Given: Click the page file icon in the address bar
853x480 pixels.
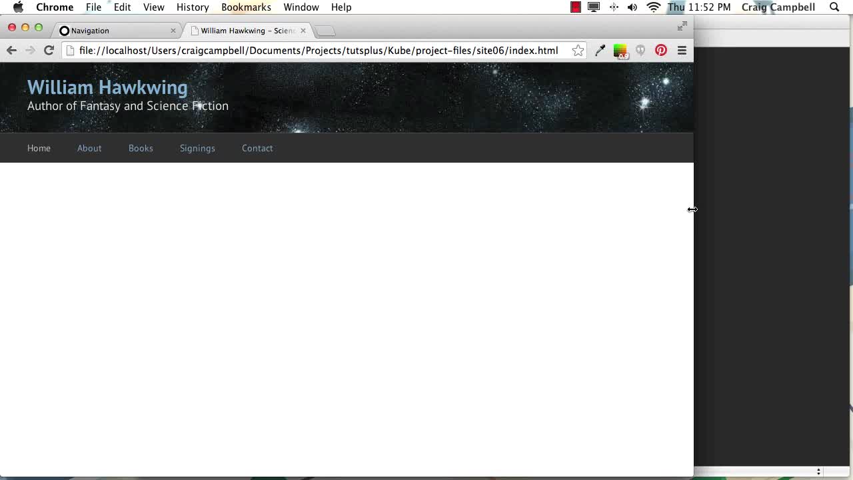Looking at the screenshot, I should tap(70, 51).
